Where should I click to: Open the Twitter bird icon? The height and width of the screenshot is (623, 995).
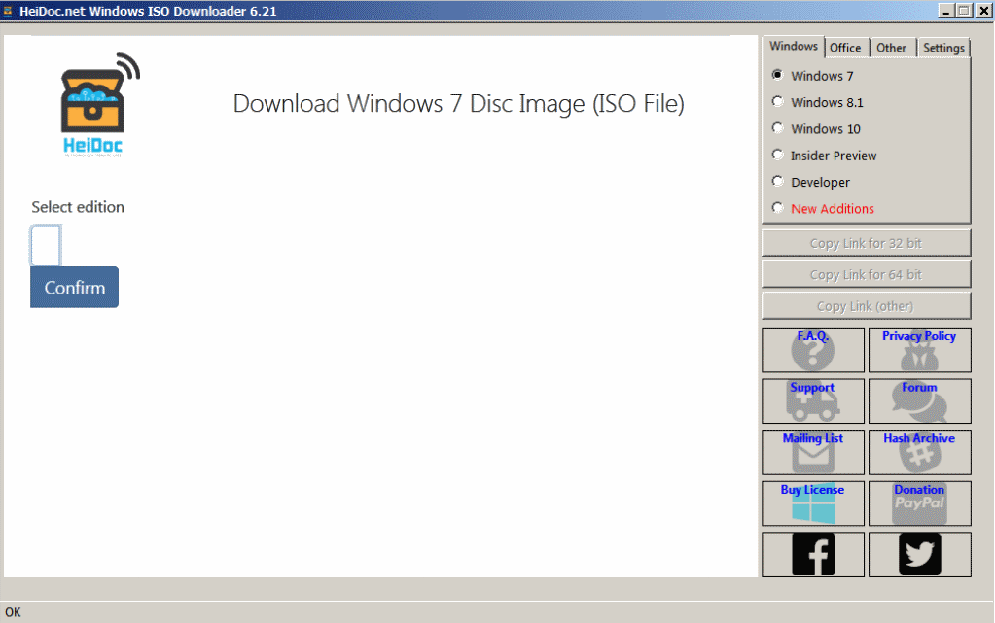coord(919,555)
